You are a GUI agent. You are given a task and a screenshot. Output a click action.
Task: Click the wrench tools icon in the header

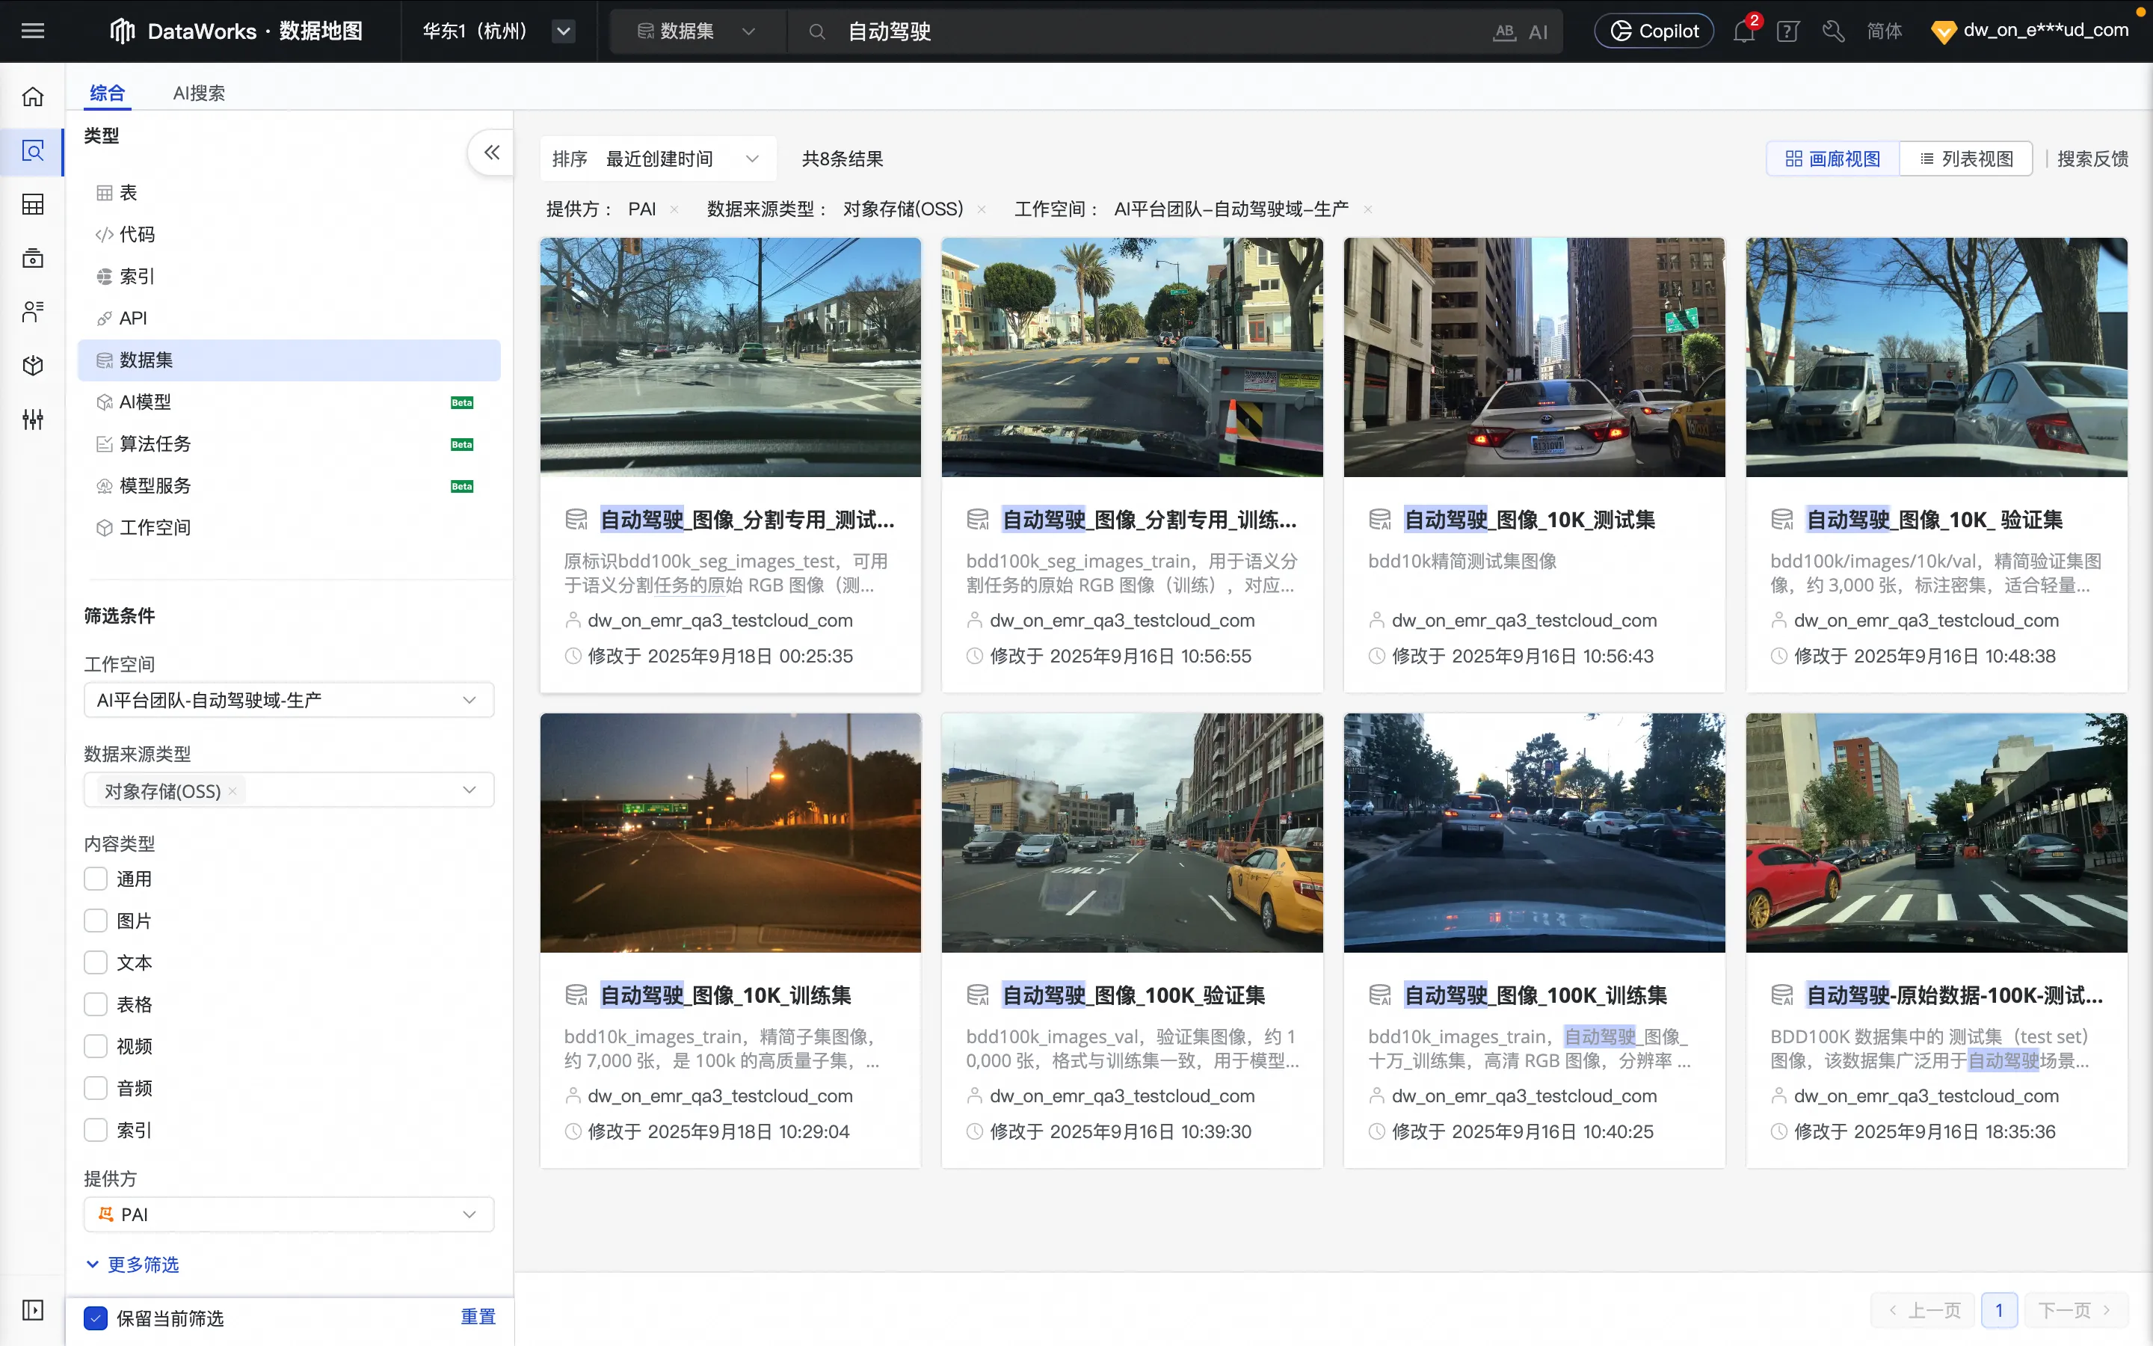(1833, 32)
